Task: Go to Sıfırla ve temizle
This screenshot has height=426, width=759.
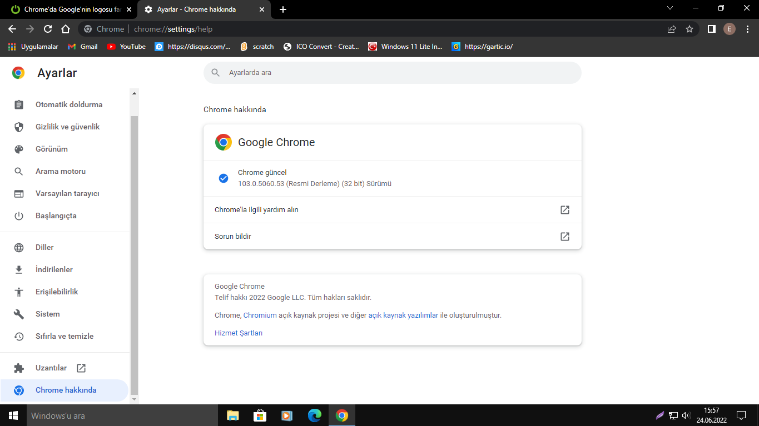Action: pyautogui.click(x=65, y=336)
